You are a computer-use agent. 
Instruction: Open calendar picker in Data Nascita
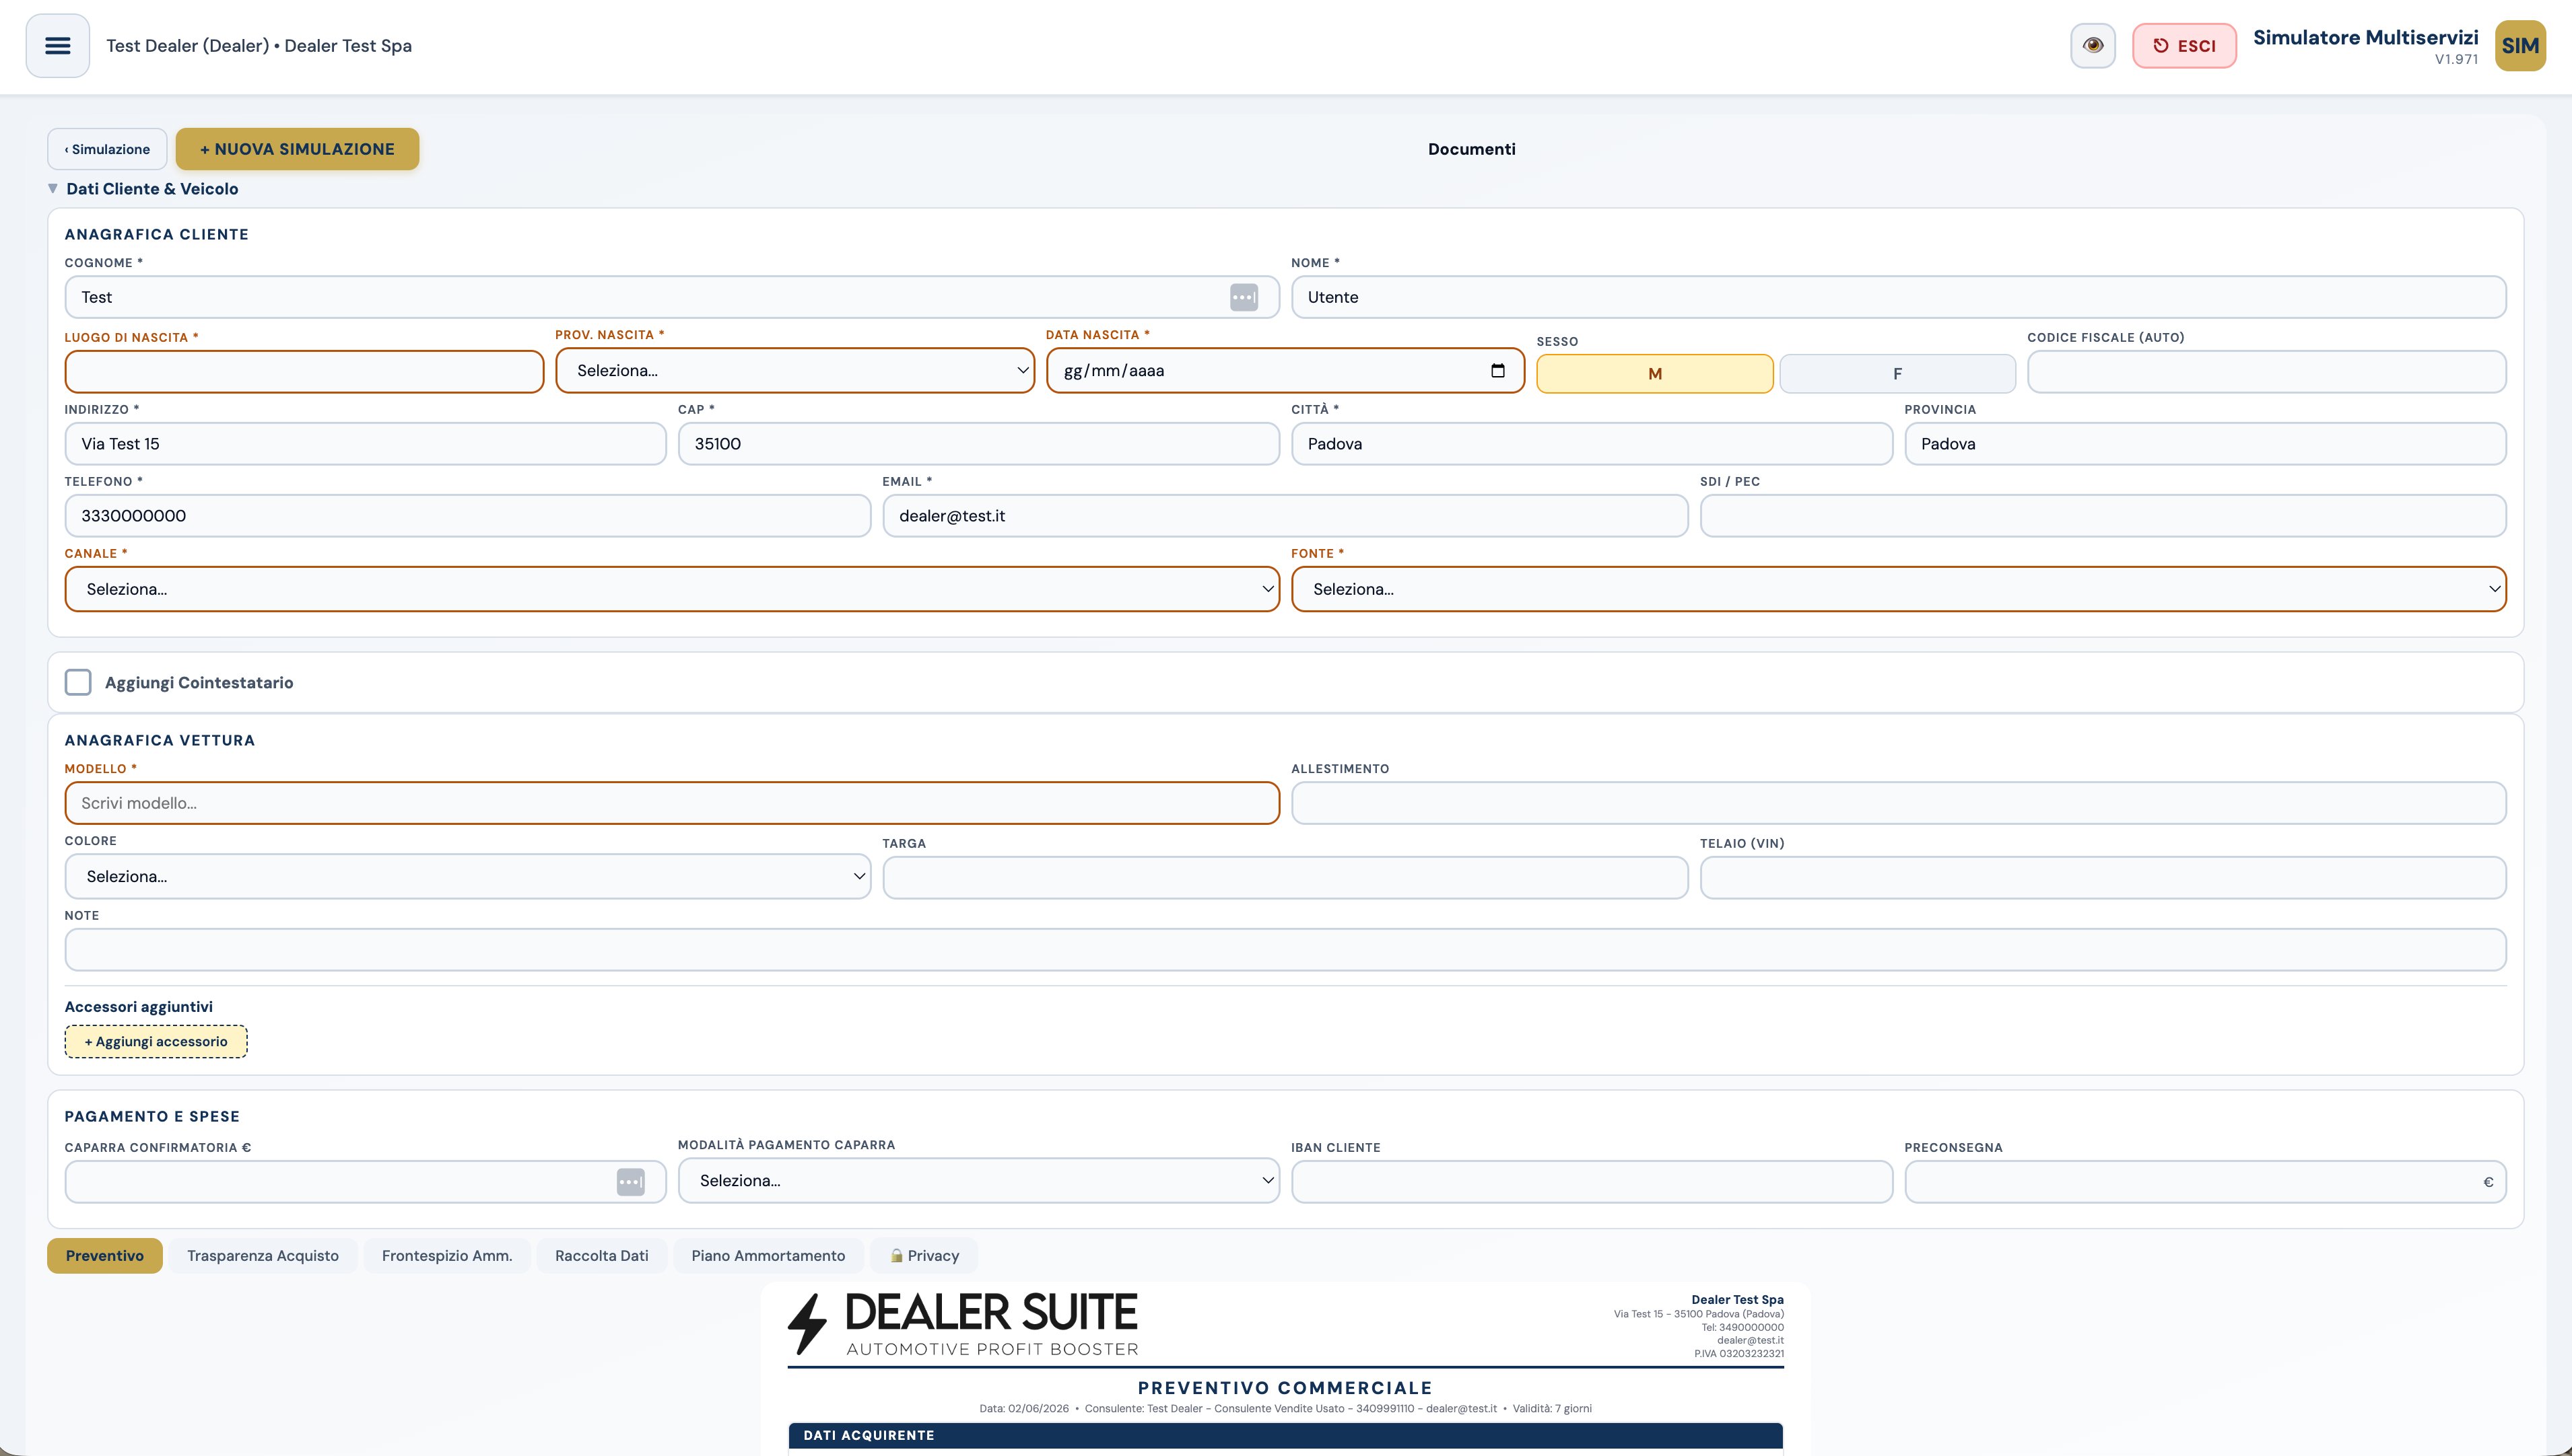pos(1497,371)
